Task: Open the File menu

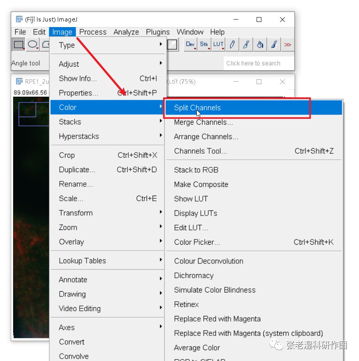Action: click(20, 32)
